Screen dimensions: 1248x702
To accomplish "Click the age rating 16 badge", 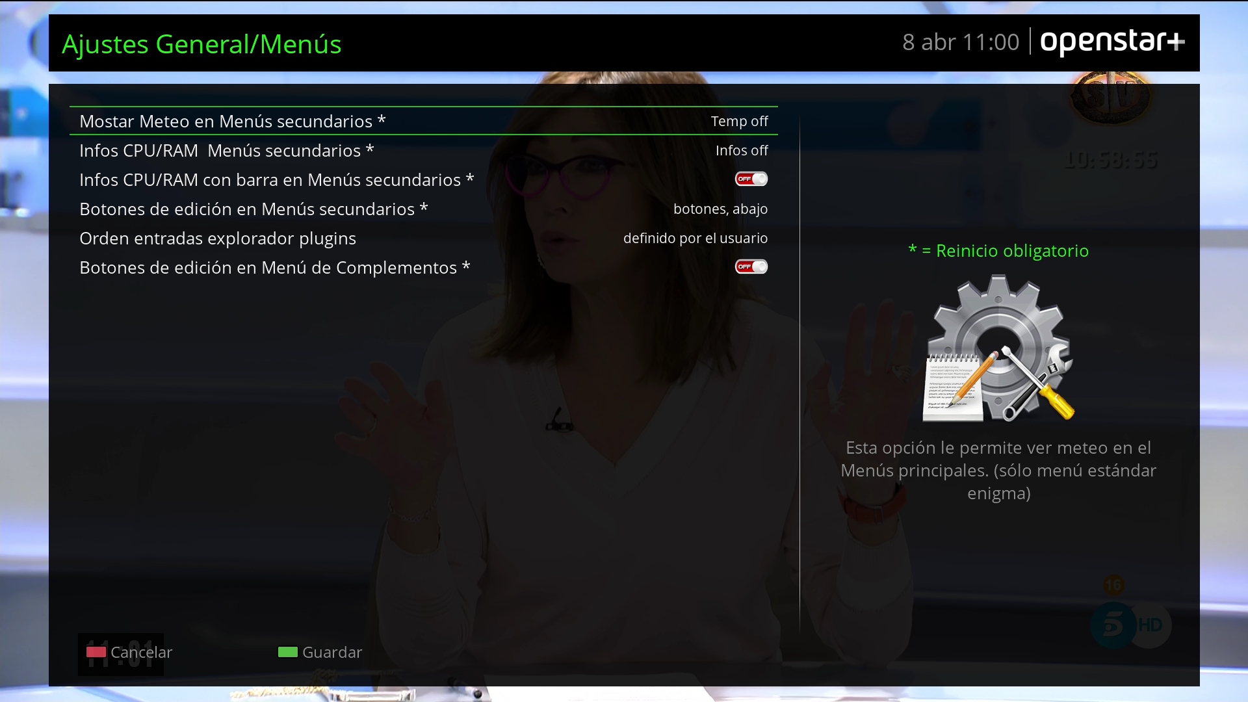I will [x=1113, y=585].
